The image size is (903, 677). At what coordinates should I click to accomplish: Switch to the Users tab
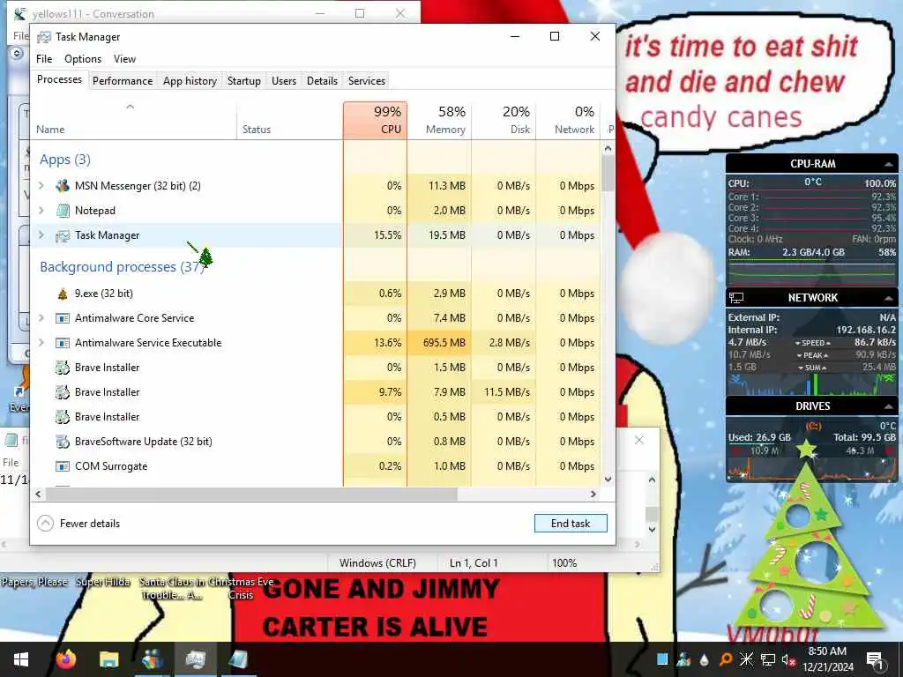click(284, 81)
